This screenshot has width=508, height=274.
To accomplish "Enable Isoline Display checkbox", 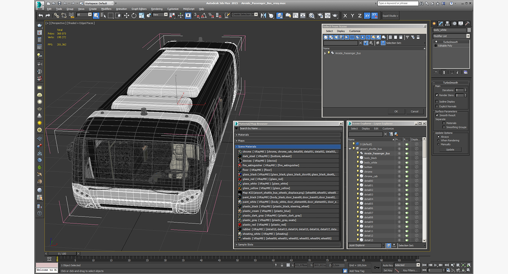I will pyautogui.click(x=437, y=102).
